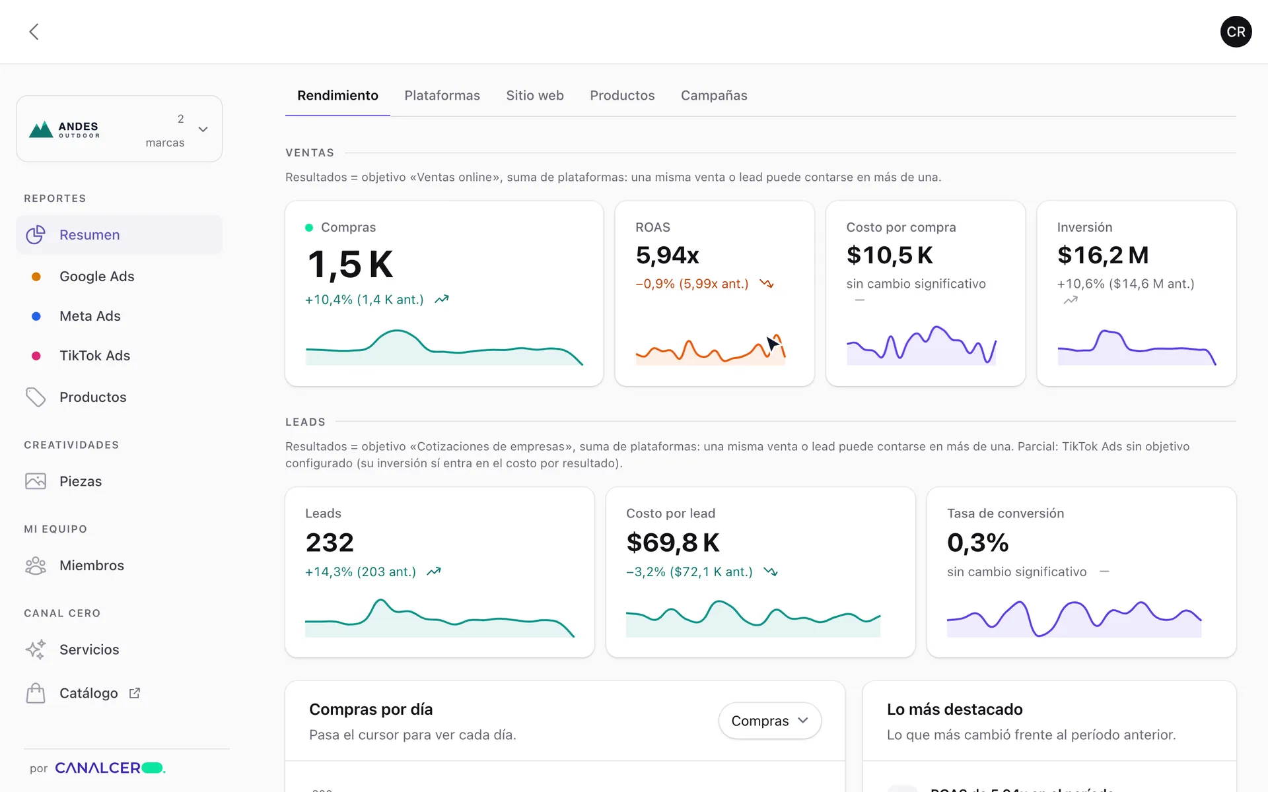Click the Piezas image icon

(36, 481)
